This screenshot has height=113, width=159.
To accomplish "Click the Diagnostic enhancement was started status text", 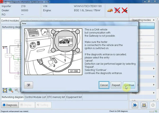I will [15, 111].
